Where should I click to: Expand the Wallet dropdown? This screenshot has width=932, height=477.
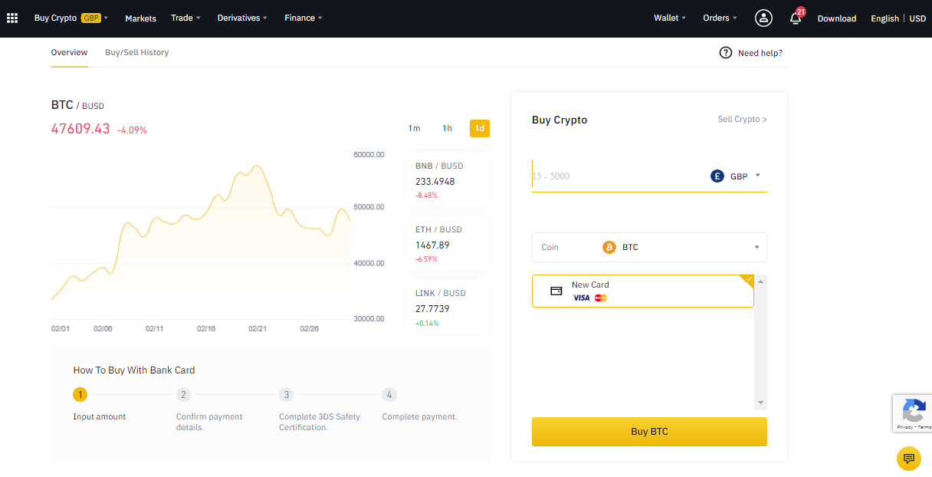(670, 18)
